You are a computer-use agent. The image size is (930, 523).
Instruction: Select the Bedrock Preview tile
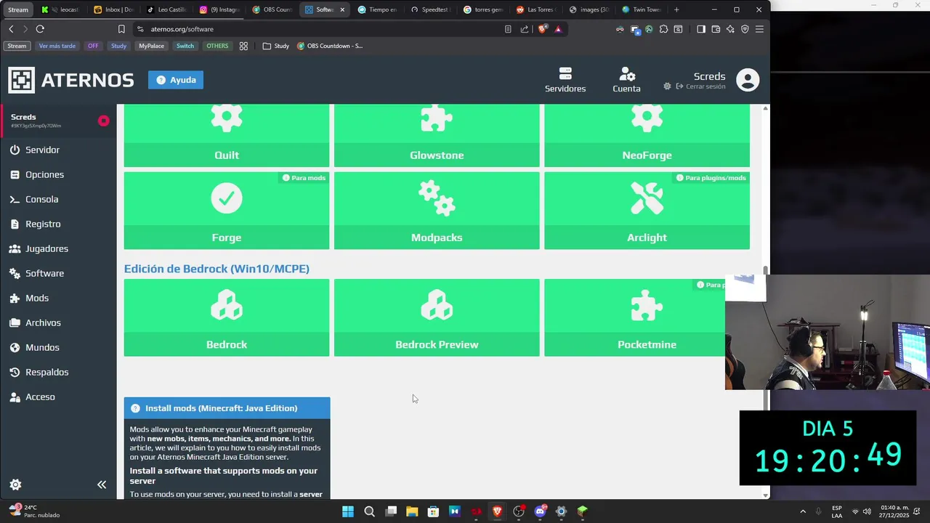click(437, 317)
